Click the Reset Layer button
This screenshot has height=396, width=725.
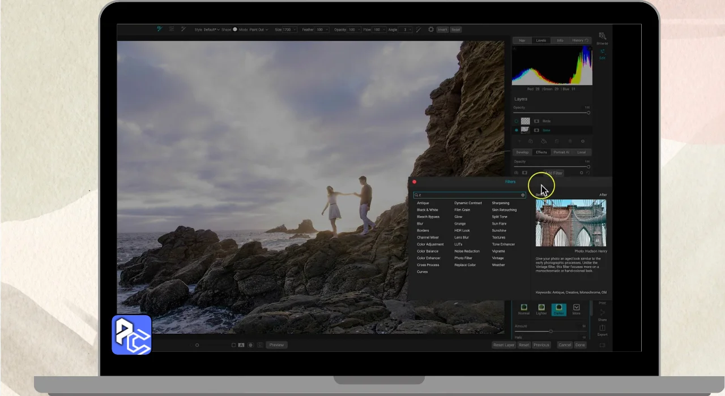coord(504,345)
